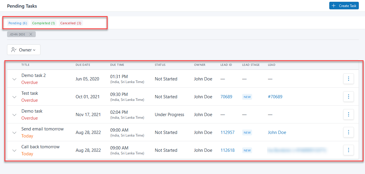Image resolution: width=365 pixels, height=174 pixels.
Task: Open the actions menu for Test task
Action: (348, 97)
